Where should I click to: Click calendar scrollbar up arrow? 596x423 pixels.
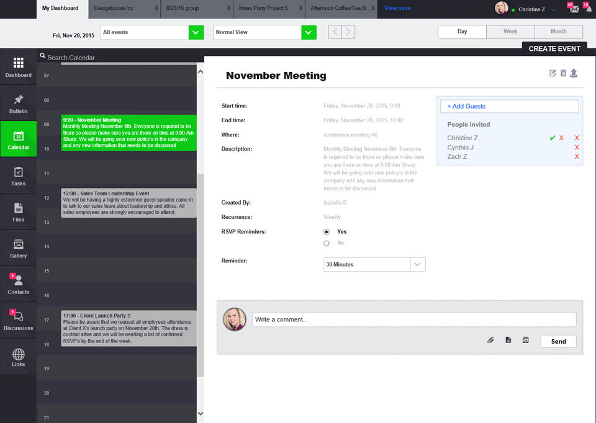tap(201, 71)
